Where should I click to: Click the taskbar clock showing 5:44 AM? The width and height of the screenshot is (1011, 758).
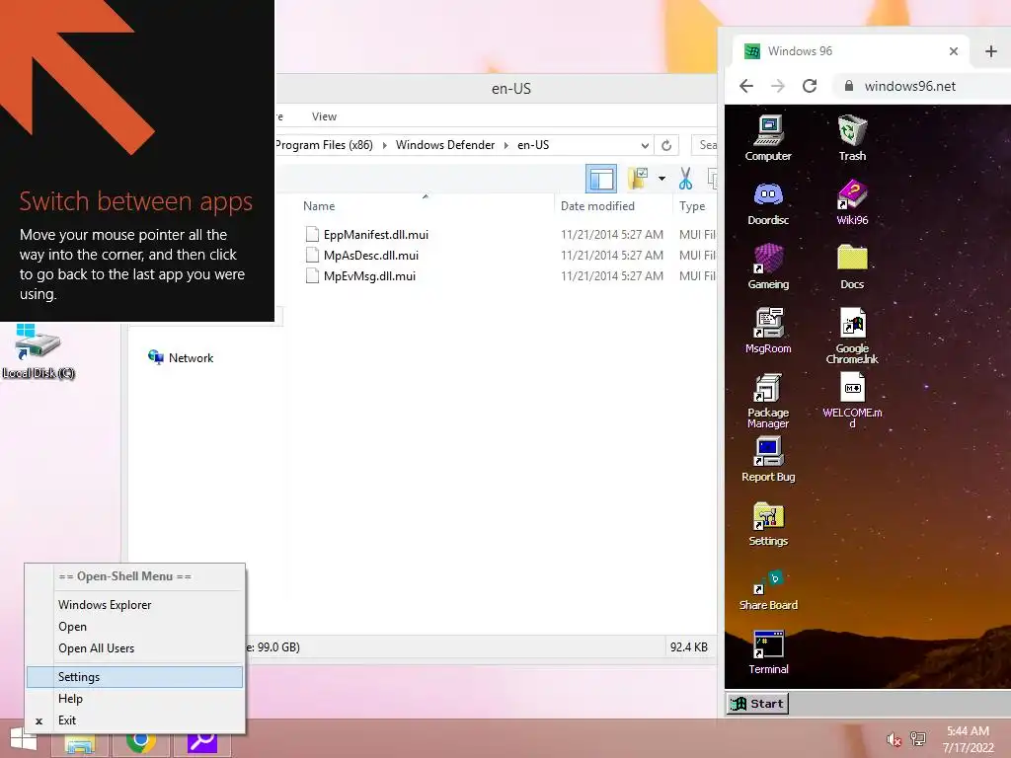pyautogui.click(x=968, y=739)
